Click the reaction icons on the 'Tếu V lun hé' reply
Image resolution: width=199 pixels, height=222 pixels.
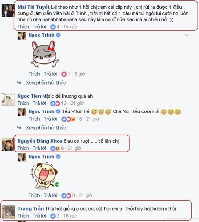(68, 119)
